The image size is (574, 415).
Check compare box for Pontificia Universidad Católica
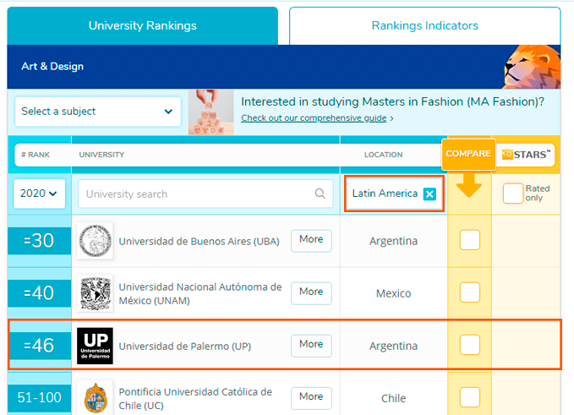click(470, 397)
